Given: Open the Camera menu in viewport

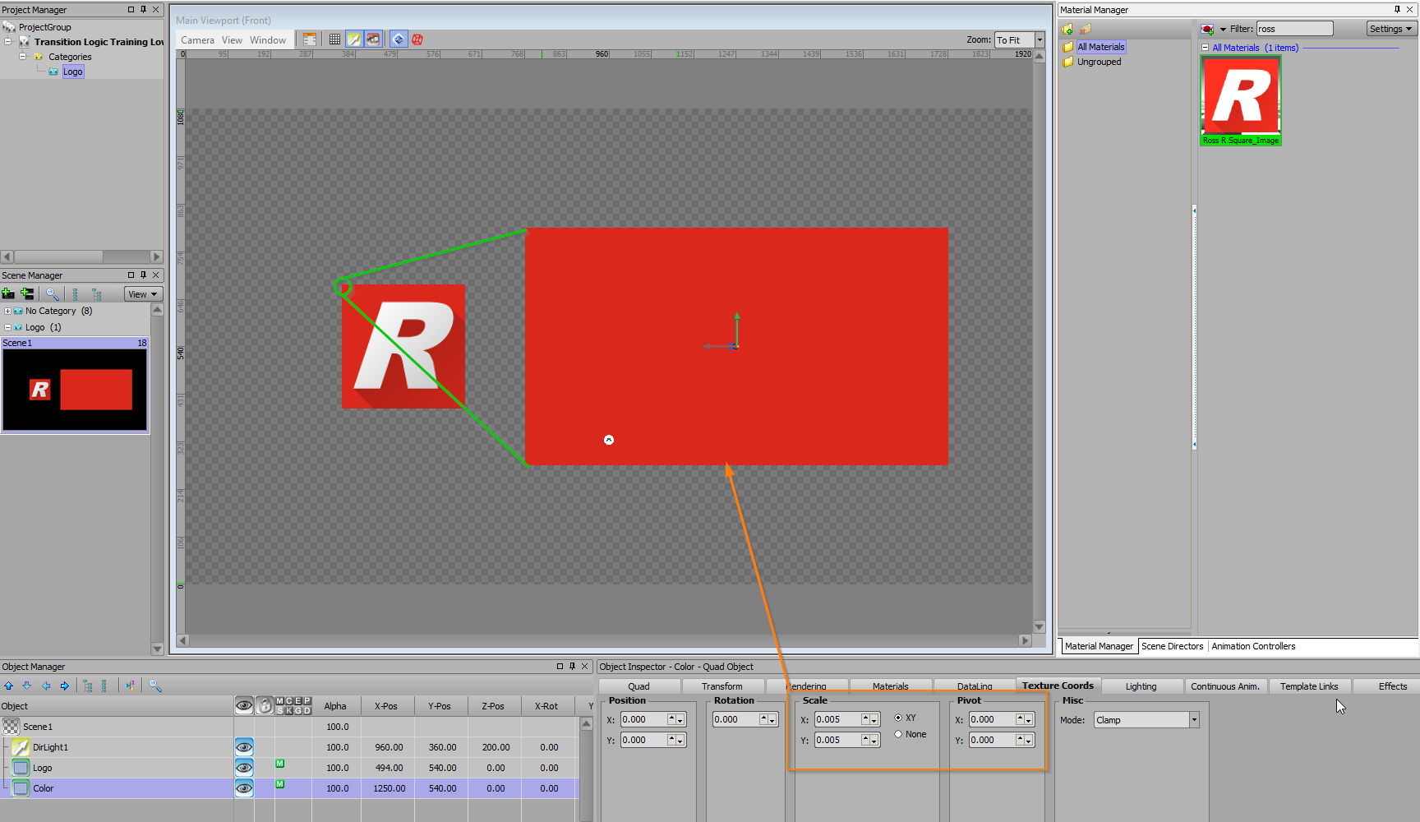Looking at the screenshot, I should (x=197, y=40).
